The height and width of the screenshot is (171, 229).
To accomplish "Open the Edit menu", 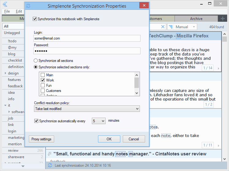I will (x=19, y=11).
